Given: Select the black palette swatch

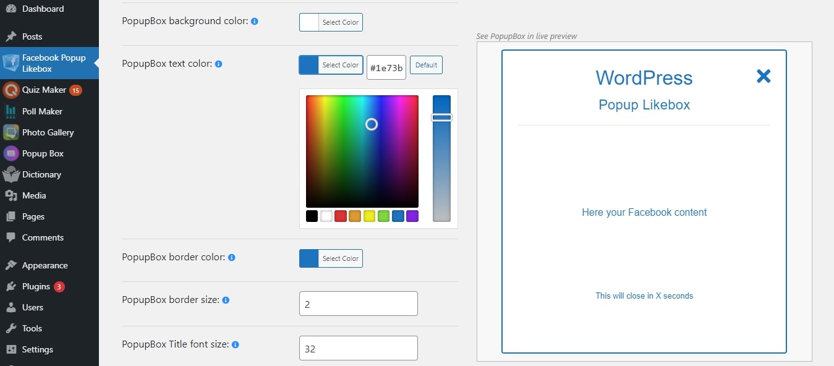Looking at the screenshot, I should (x=312, y=216).
